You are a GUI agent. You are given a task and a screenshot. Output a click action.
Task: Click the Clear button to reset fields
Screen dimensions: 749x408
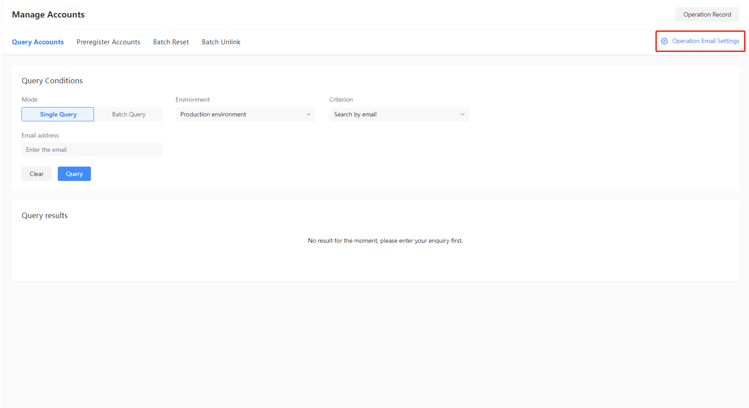click(x=36, y=174)
